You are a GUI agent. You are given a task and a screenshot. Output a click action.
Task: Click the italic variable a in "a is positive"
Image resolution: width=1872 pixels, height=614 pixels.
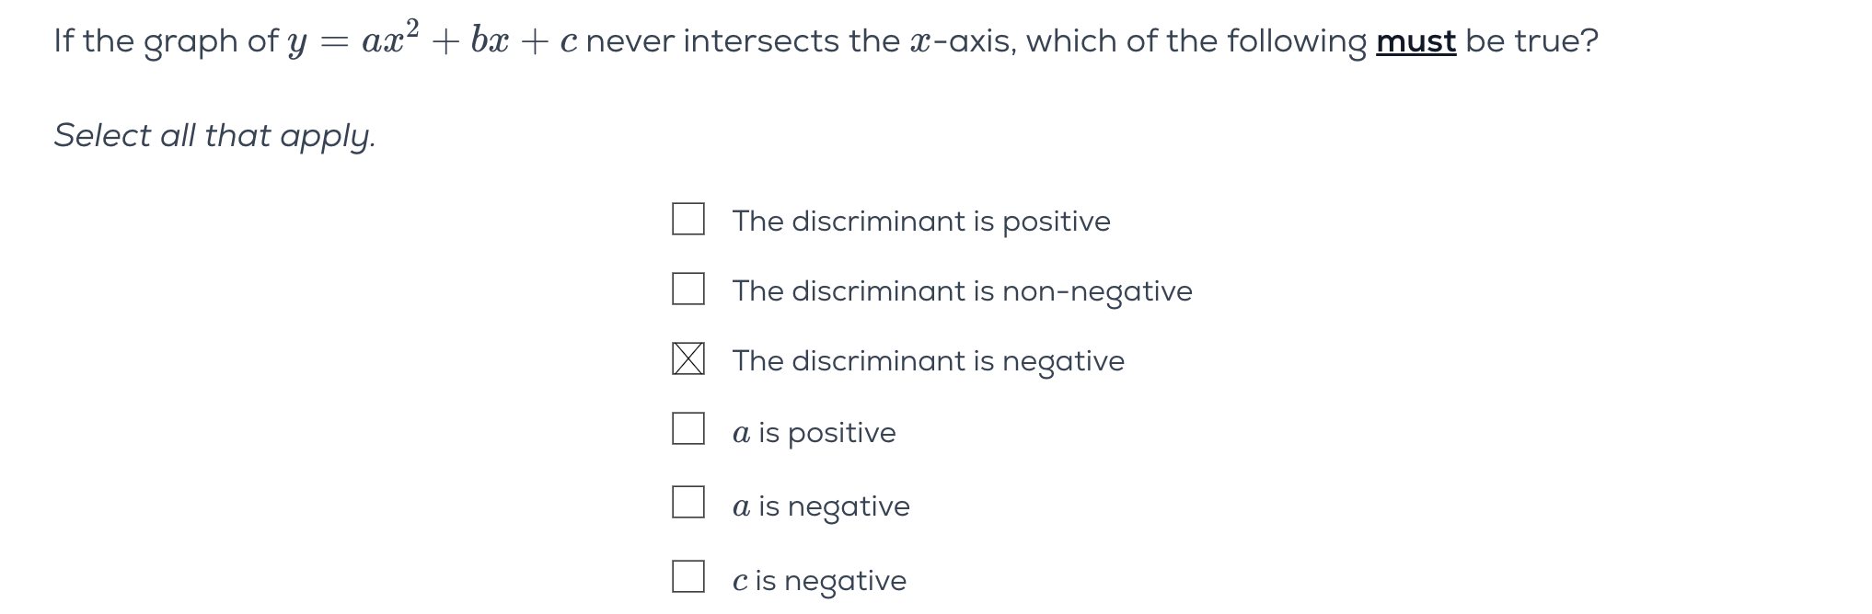pos(741,433)
